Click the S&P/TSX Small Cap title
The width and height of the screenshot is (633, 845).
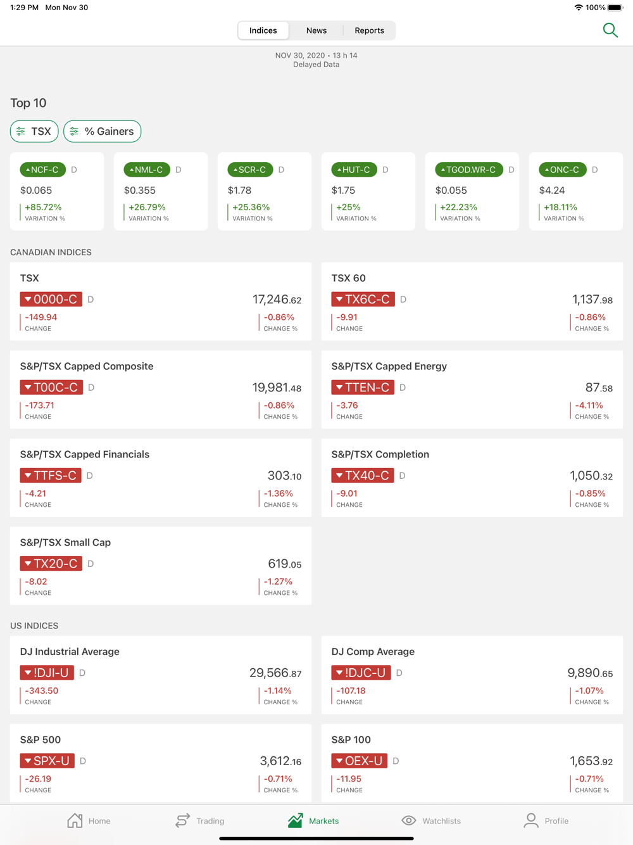[x=65, y=542]
